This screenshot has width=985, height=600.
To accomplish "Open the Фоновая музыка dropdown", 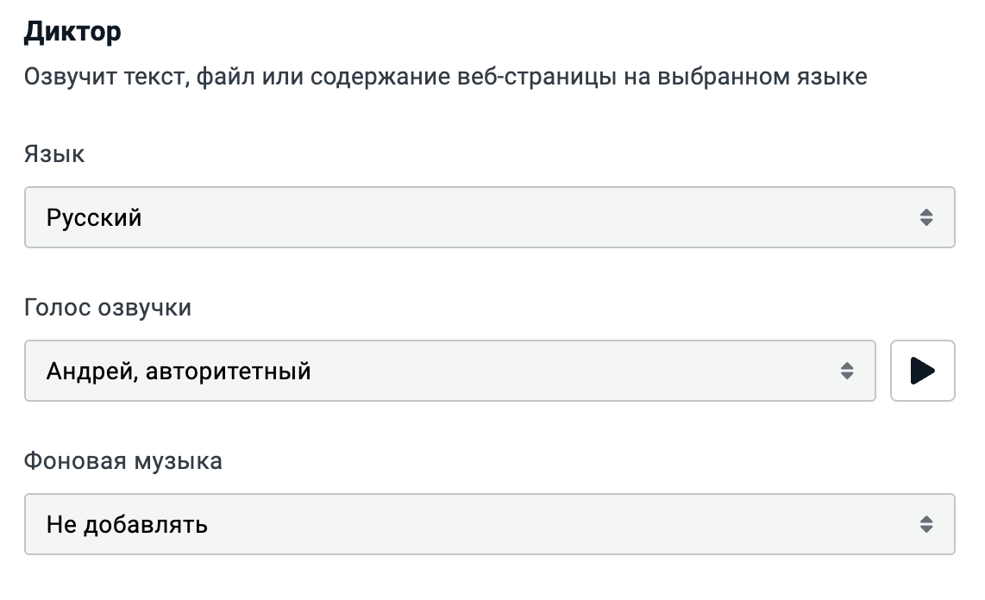I will click(x=489, y=524).
